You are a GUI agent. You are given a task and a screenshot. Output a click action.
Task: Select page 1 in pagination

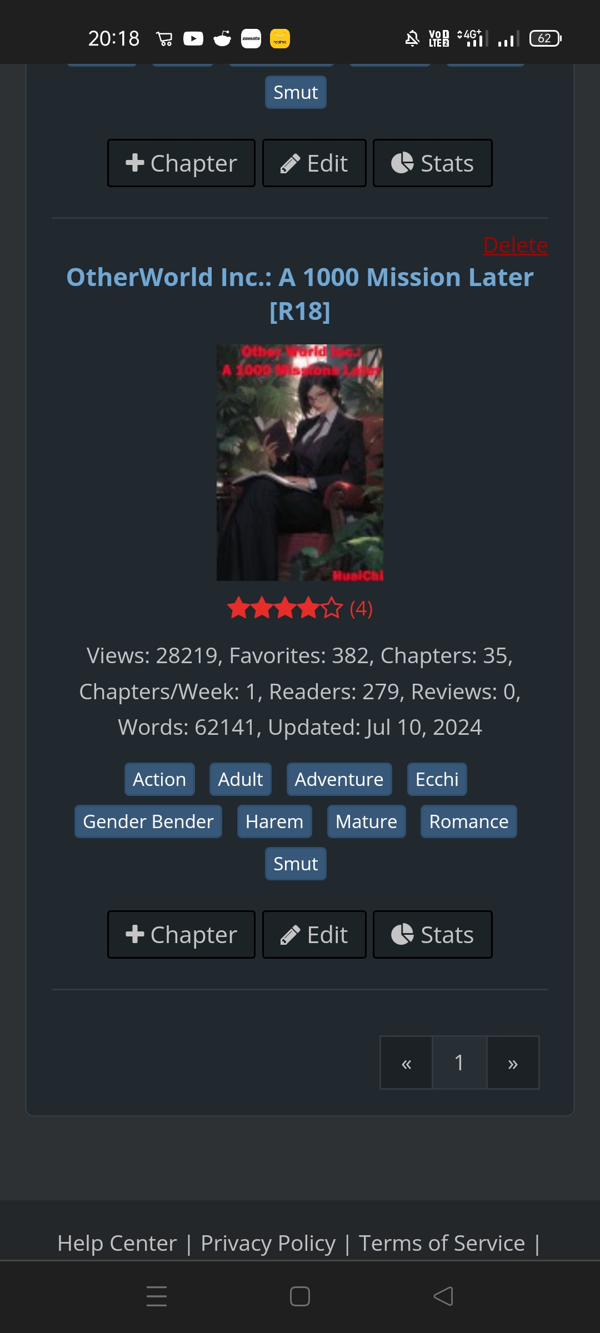click(459, 1063)
